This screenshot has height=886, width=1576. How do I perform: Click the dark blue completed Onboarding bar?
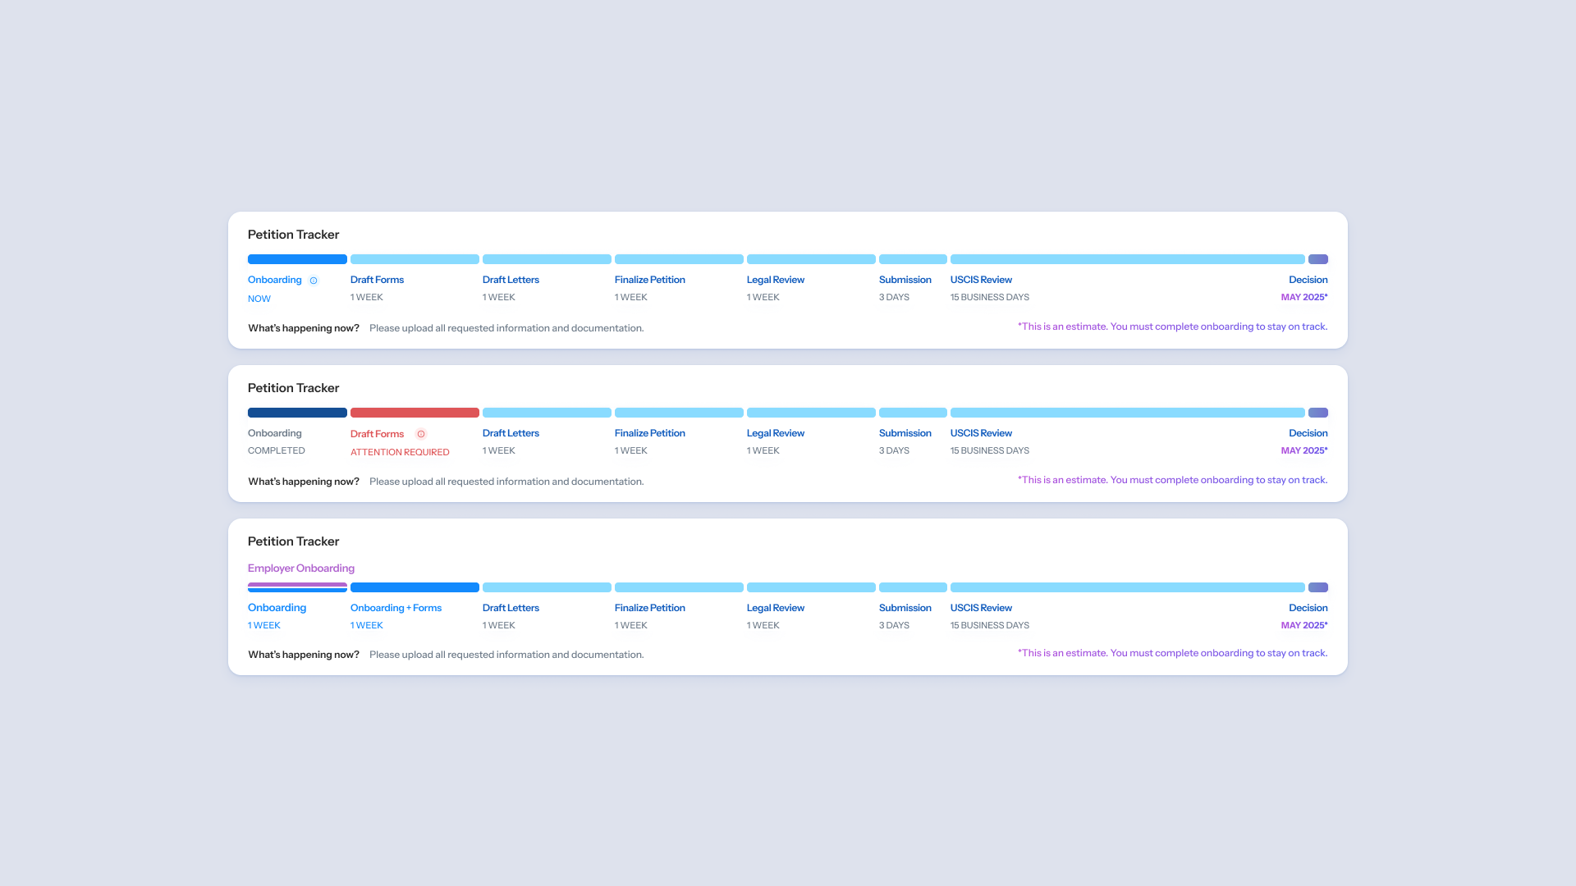tap(297, 413)
